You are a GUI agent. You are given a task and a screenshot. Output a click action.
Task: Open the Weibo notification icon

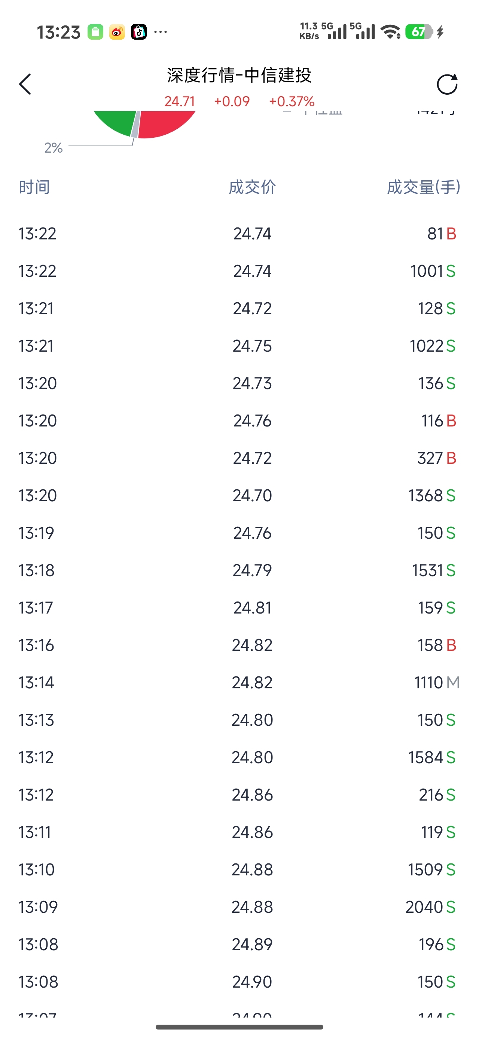[117, 32]
